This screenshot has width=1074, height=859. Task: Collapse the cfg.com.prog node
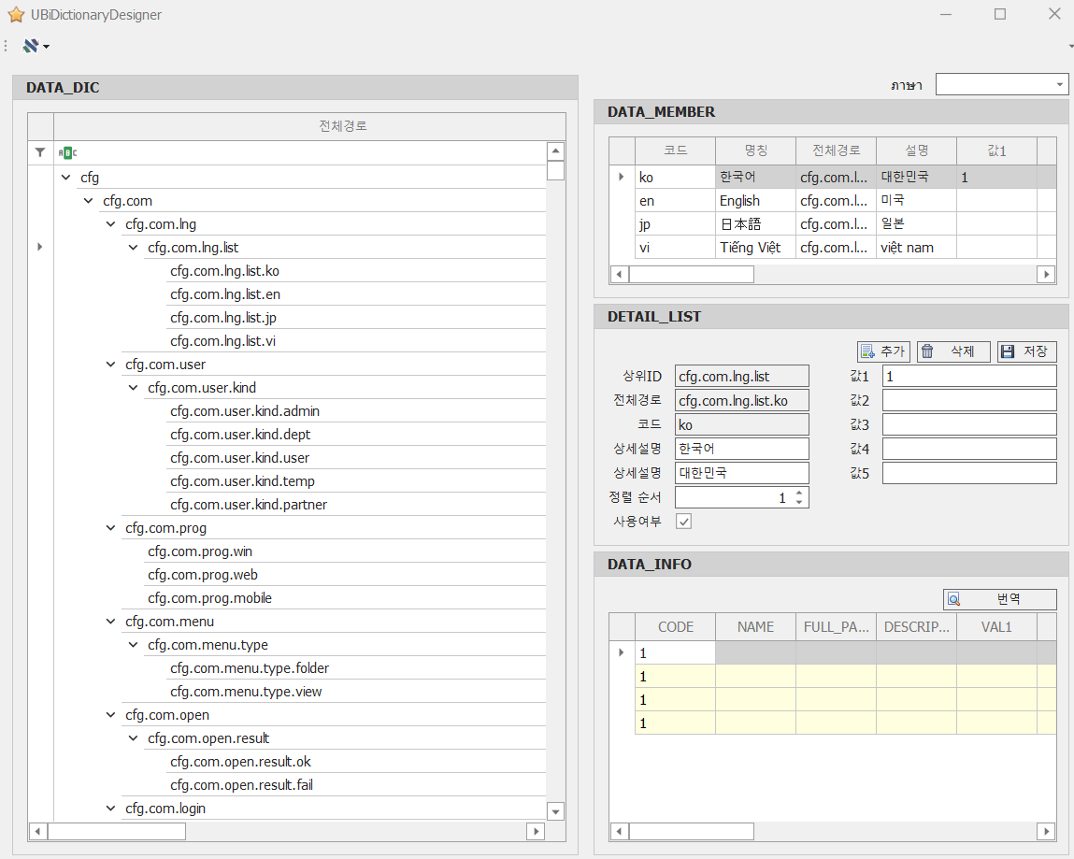[111, 527]
